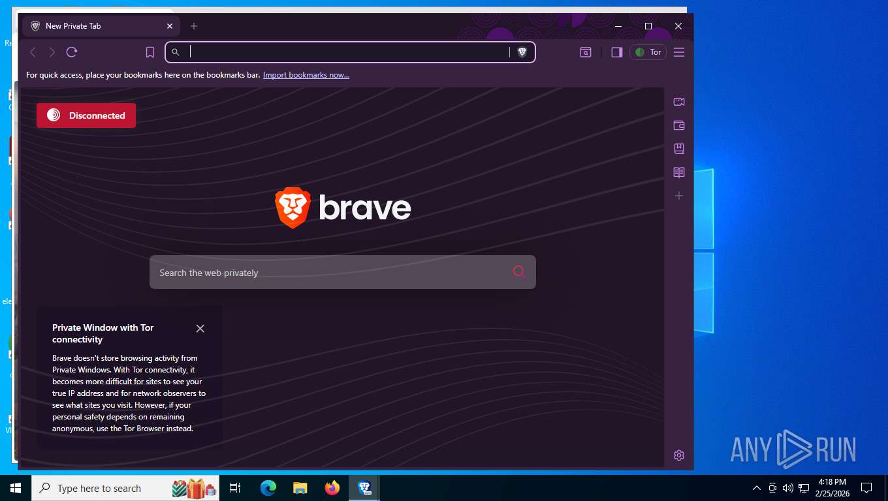Reload the current page
The height and width of the screenshot is (501, 888).
pyautogui.click(x=72, y=52)
